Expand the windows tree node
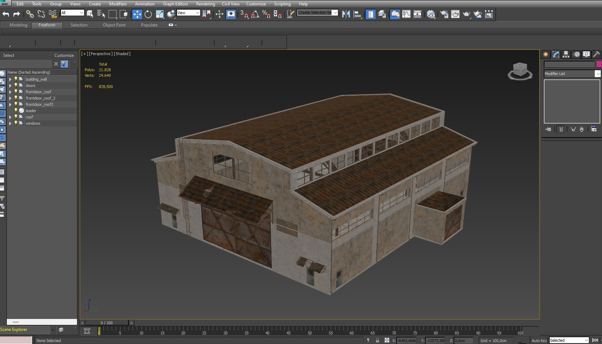Image resolution: width=602 pixels, height=344 pixels. tap(10, 124)
